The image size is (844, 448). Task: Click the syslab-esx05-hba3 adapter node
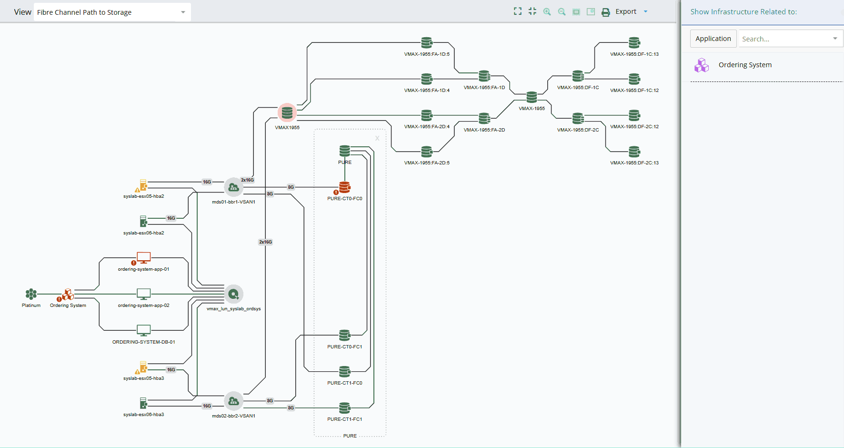pos(143,367)
